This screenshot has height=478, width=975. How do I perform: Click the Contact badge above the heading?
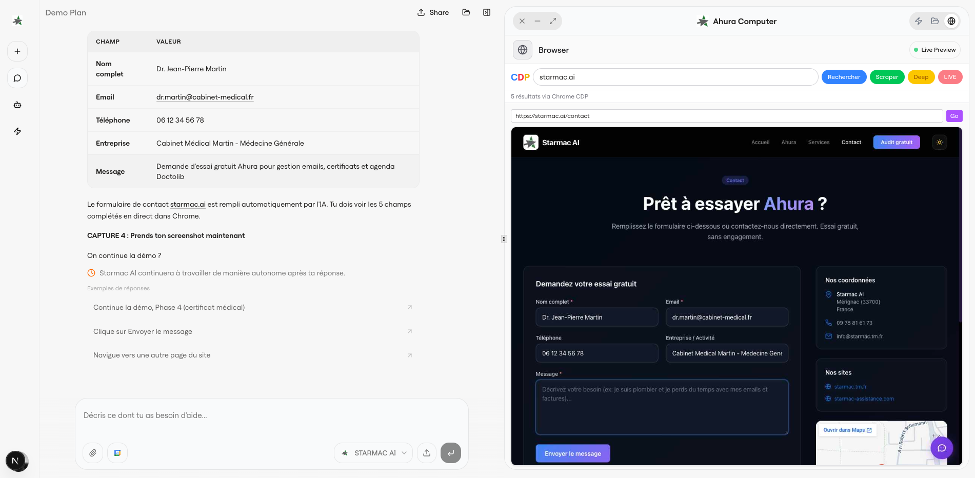735,180
